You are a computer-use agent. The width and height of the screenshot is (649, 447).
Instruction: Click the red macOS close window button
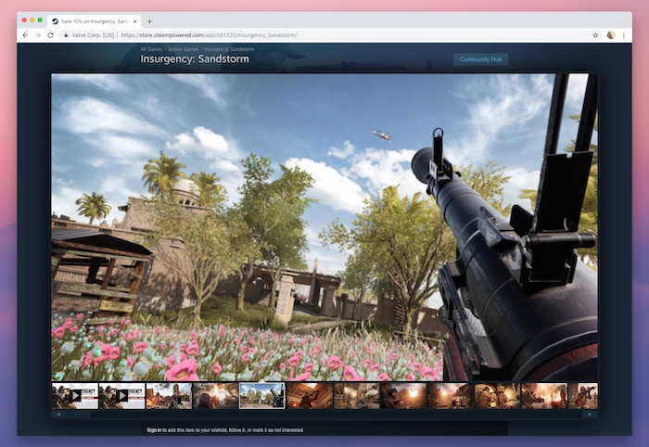pos(24,20)
